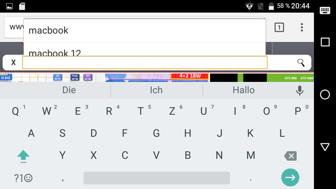Screen dimensions: 336x189
Task: Tap the space bar key
Action: 157,178
